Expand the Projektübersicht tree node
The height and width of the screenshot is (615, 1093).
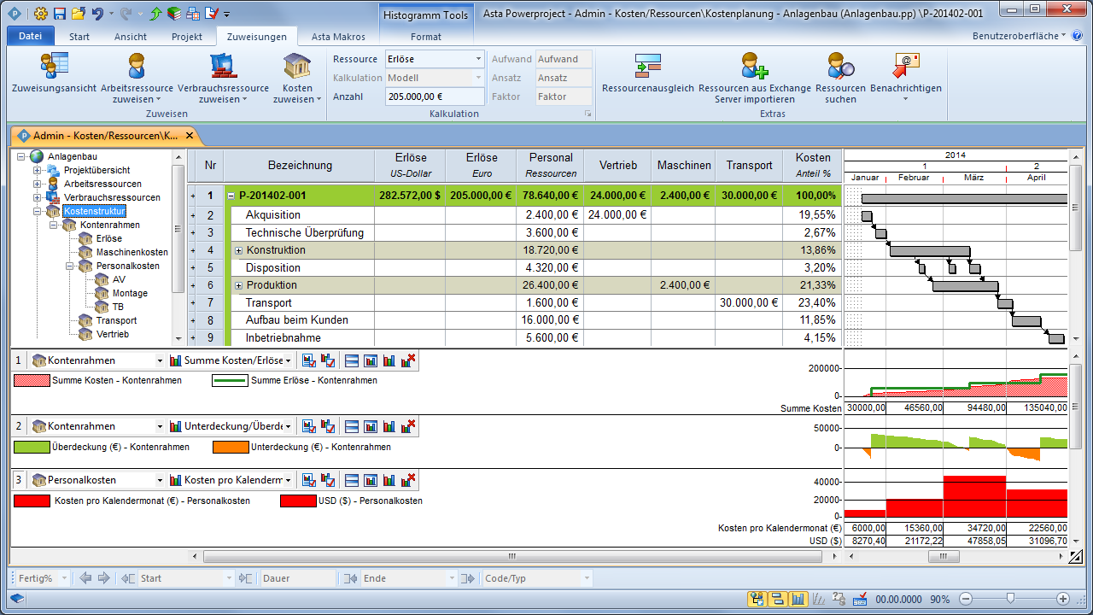pyautogui.click(x=38, y=170)
